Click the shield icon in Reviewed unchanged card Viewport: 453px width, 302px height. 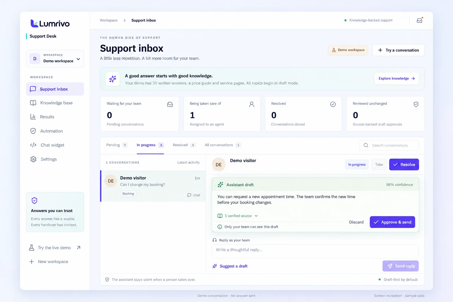(x=416, y=104)
